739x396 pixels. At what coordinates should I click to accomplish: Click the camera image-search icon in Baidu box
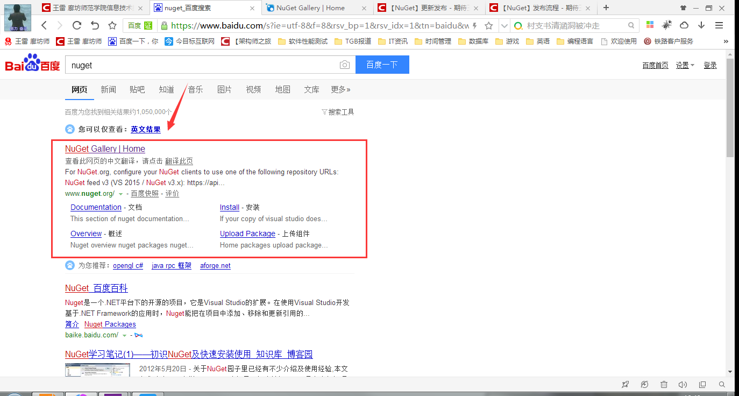(345, 65)
